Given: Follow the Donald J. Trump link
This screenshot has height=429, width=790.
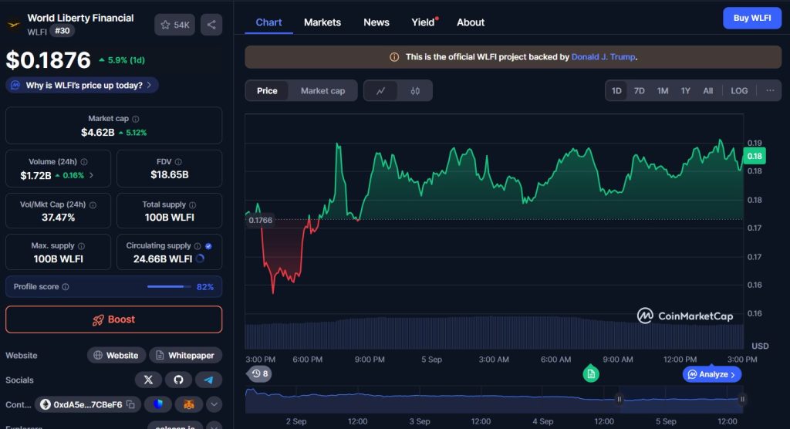Looking at the screenshot, I should click(603, 57).
